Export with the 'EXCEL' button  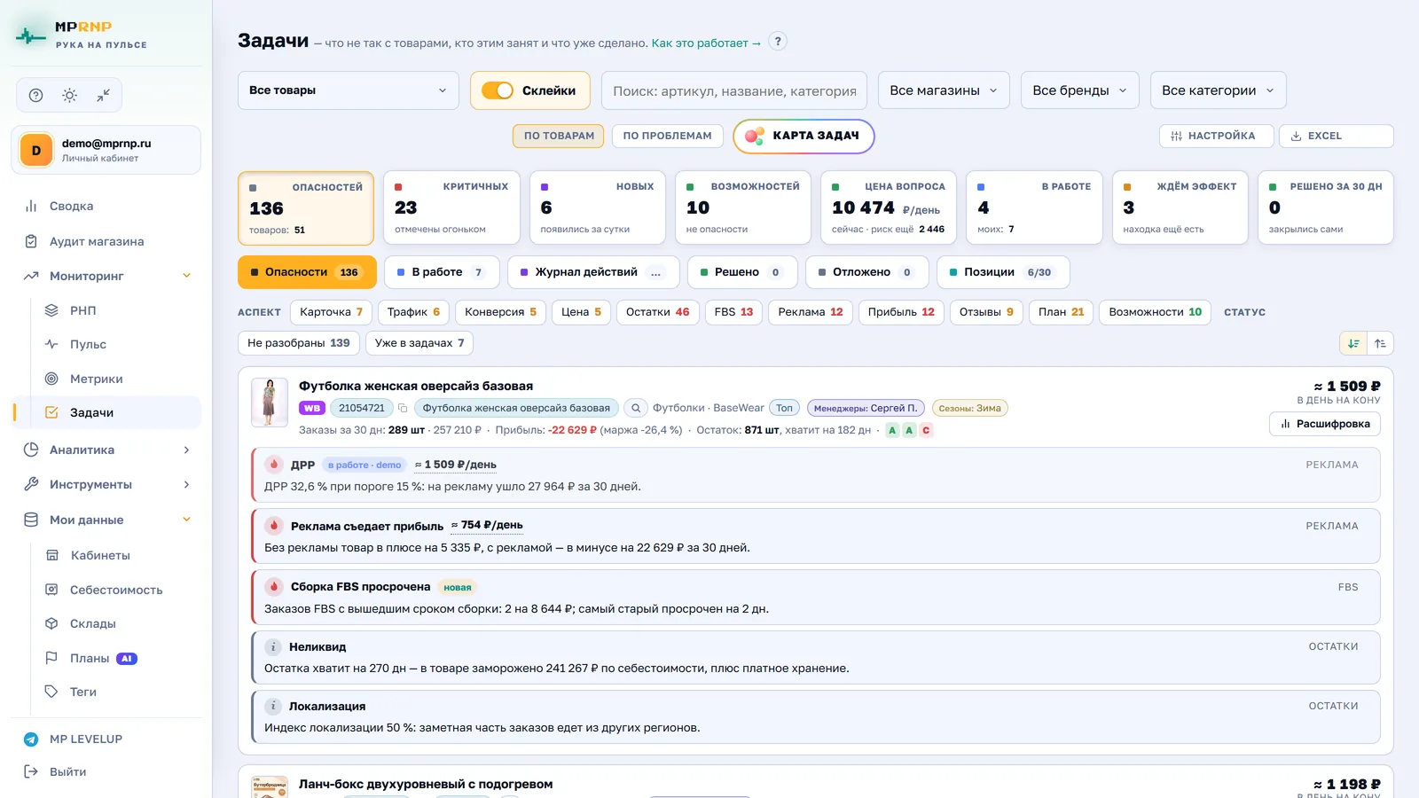pyautogui.click(x=1336, y=136)
